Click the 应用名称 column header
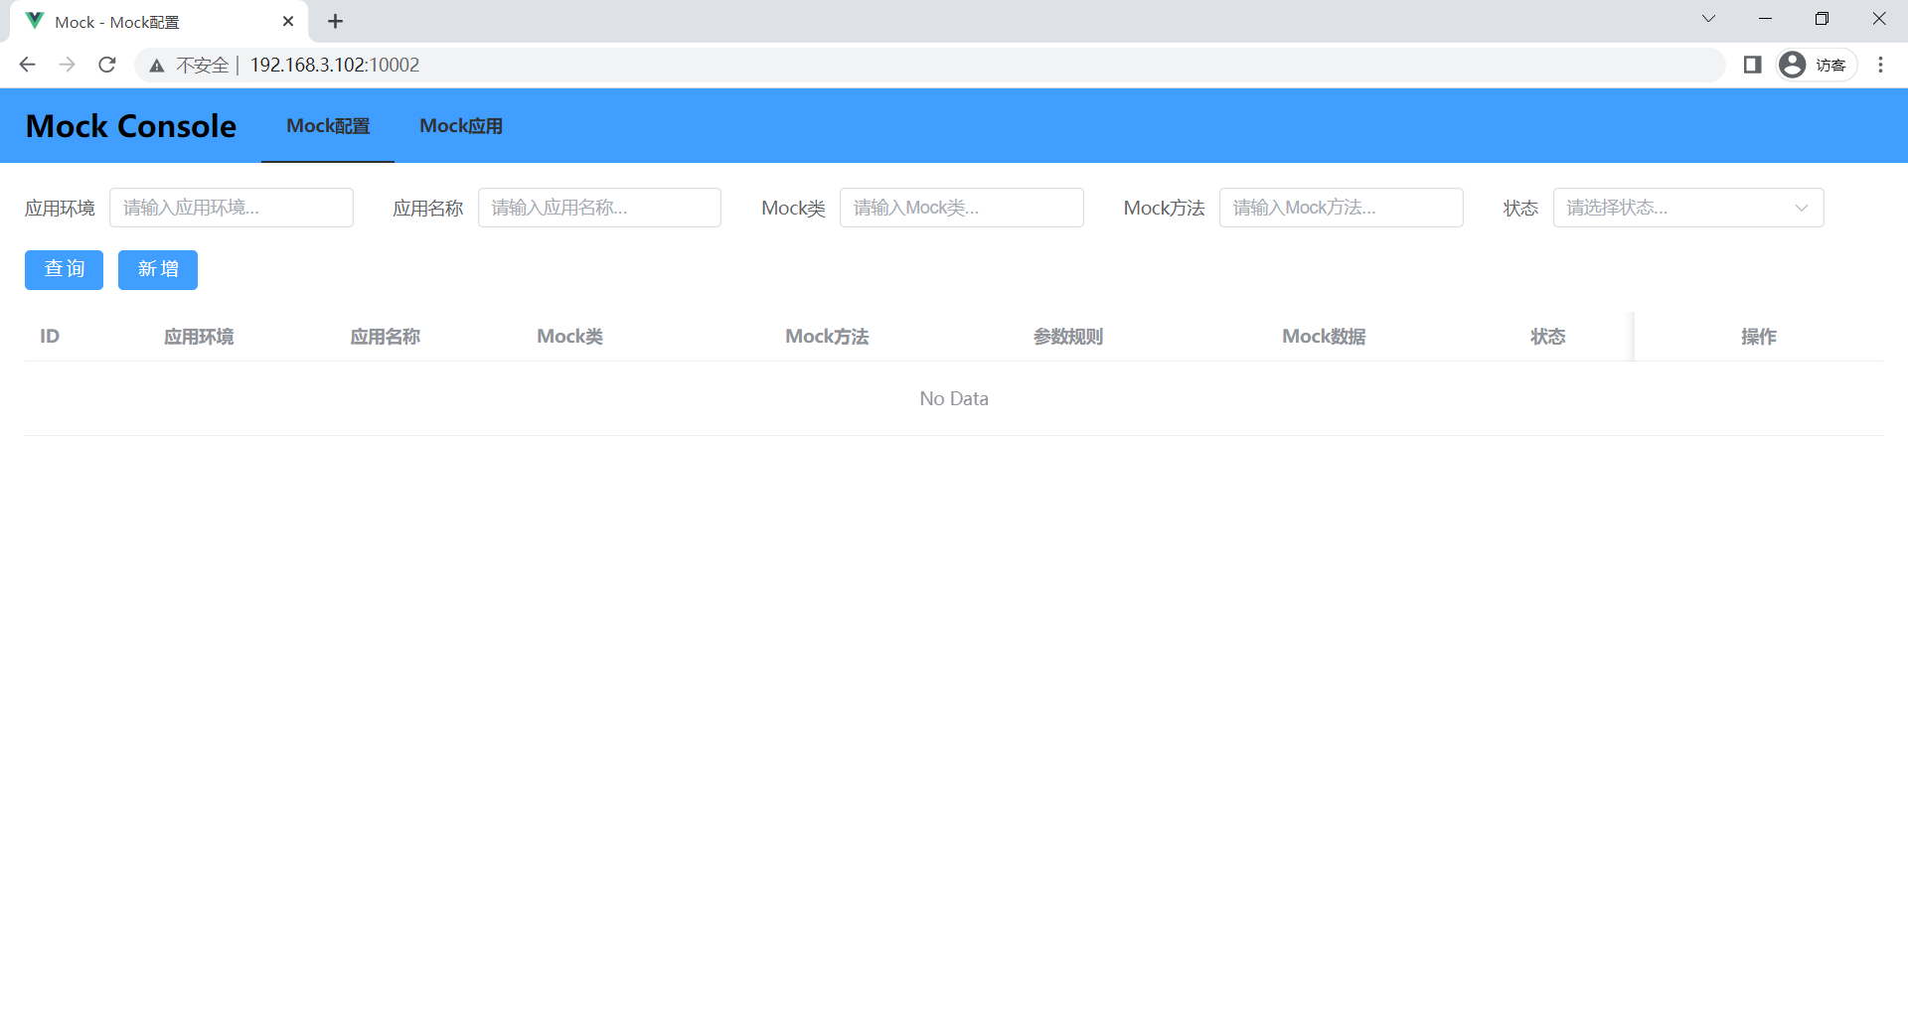Image resolution: width=1908 pixels, height=1023 pixels. click(386, 337)
